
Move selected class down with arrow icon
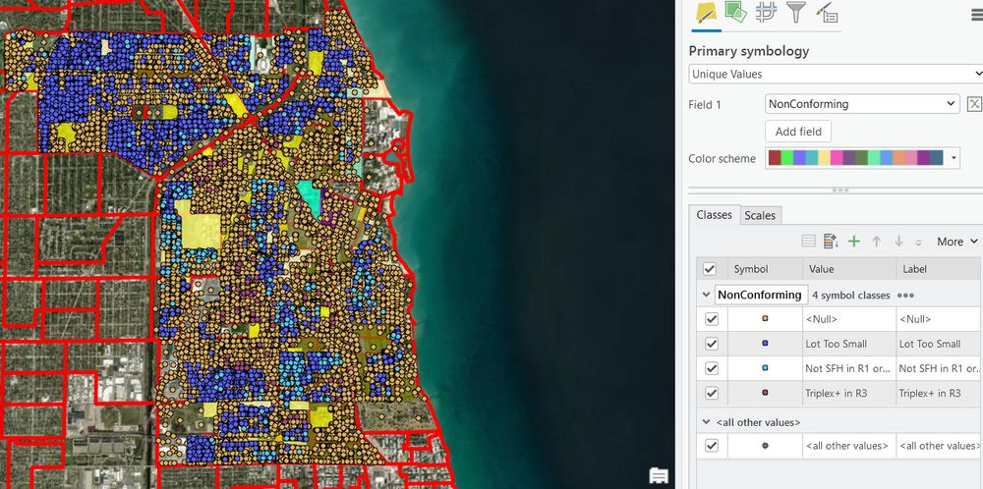coord(899,241)
